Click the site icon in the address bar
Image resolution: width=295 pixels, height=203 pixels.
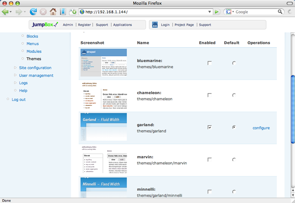tap(82, 12)
